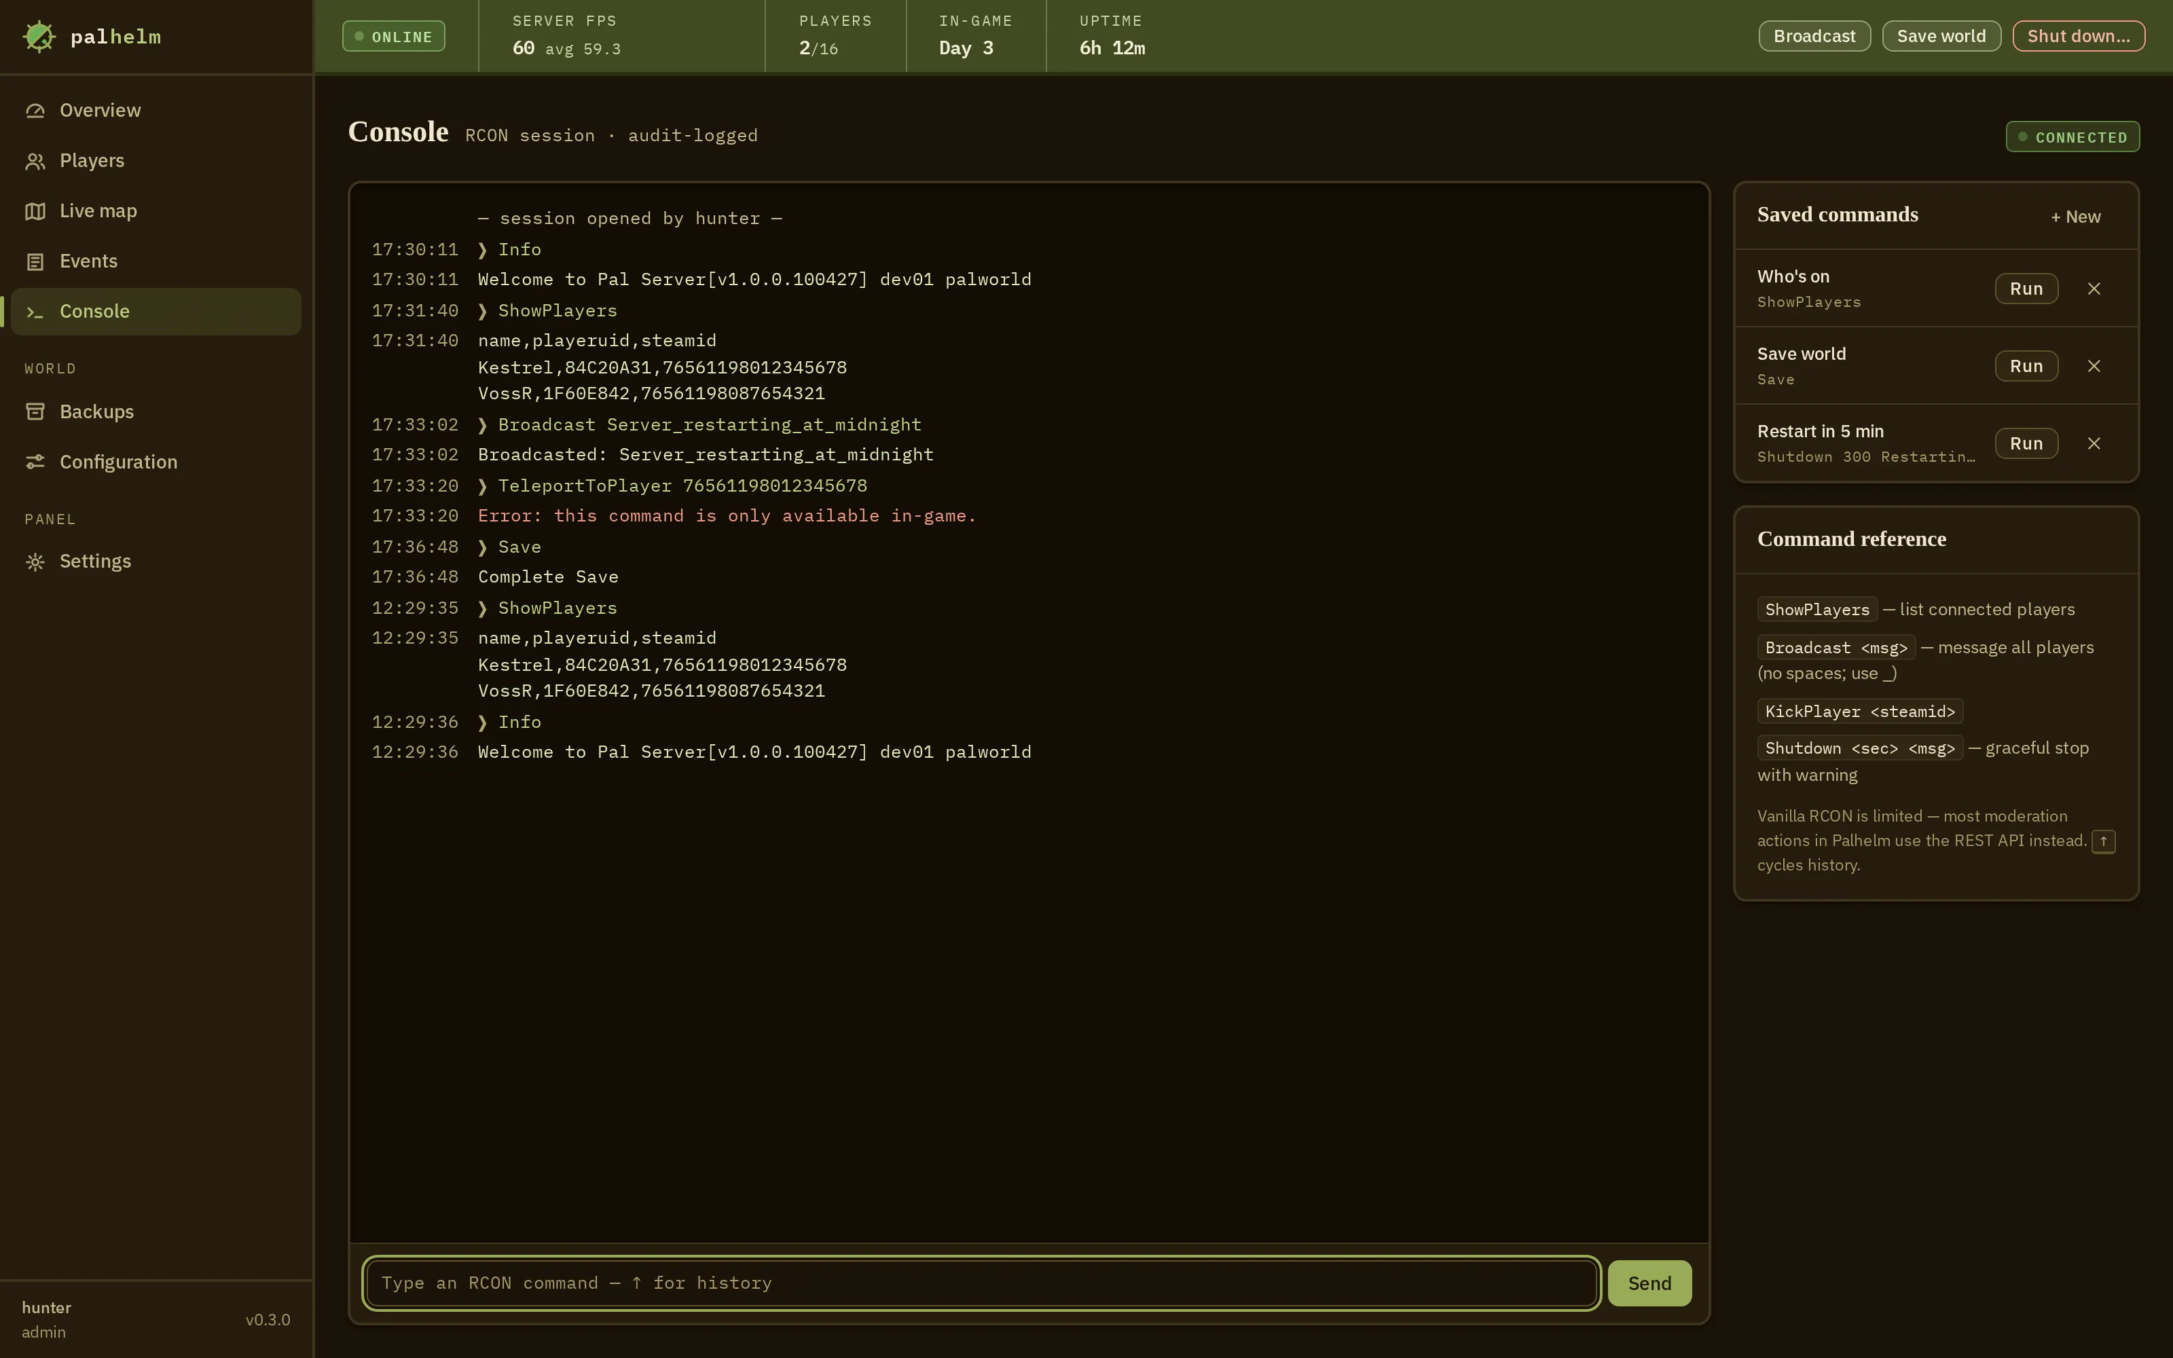The width and height of the screenshot is (2173, 1358).
Task: Click the 'Broadcasted: Server_restarting_at_midnight' output
Action: pos(706,454)
